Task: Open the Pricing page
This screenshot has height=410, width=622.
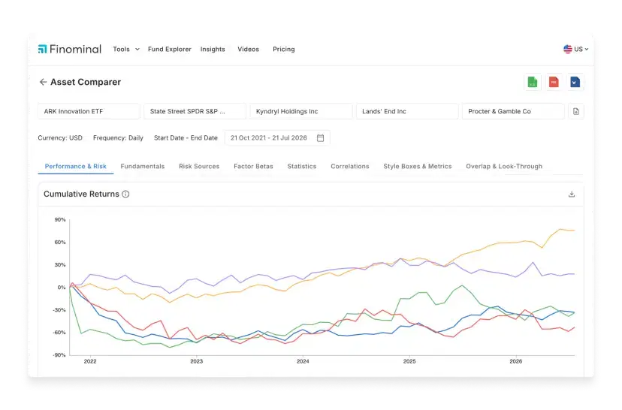Action: tap(284, 49)
